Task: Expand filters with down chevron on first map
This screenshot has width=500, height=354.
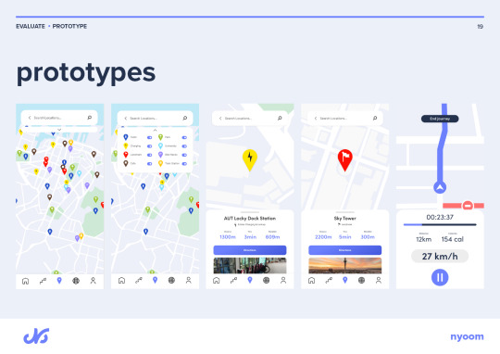Action: 59,130
